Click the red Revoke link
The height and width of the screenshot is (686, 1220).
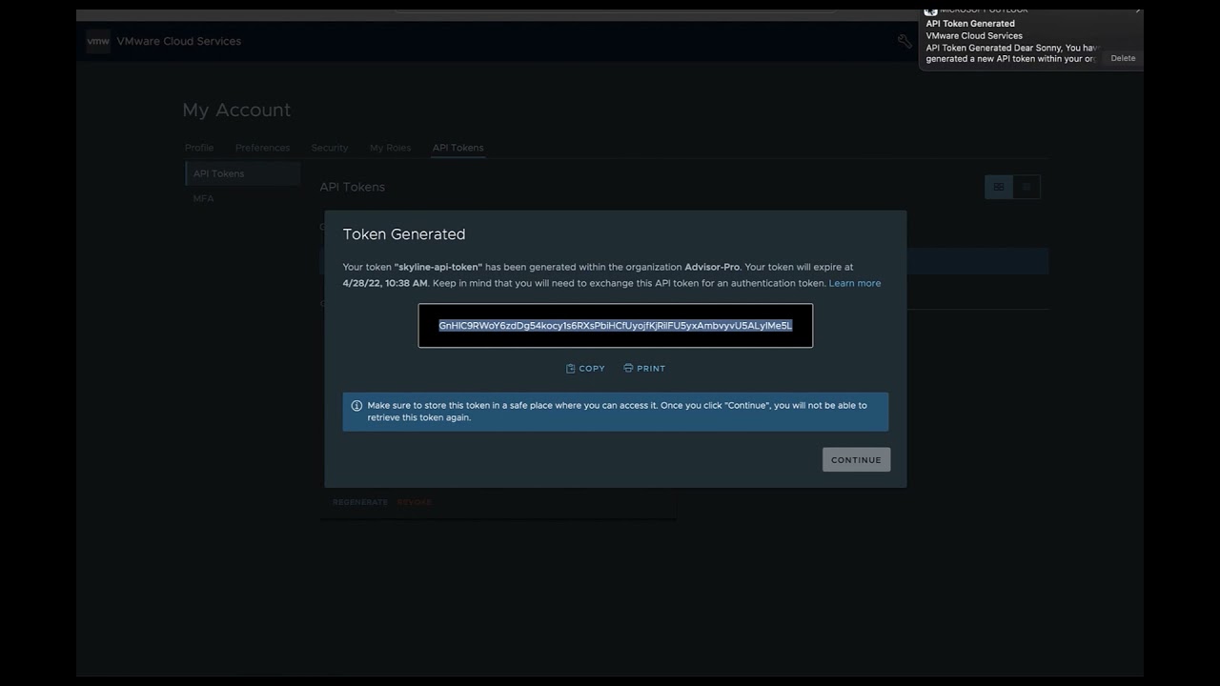point(415,502)
